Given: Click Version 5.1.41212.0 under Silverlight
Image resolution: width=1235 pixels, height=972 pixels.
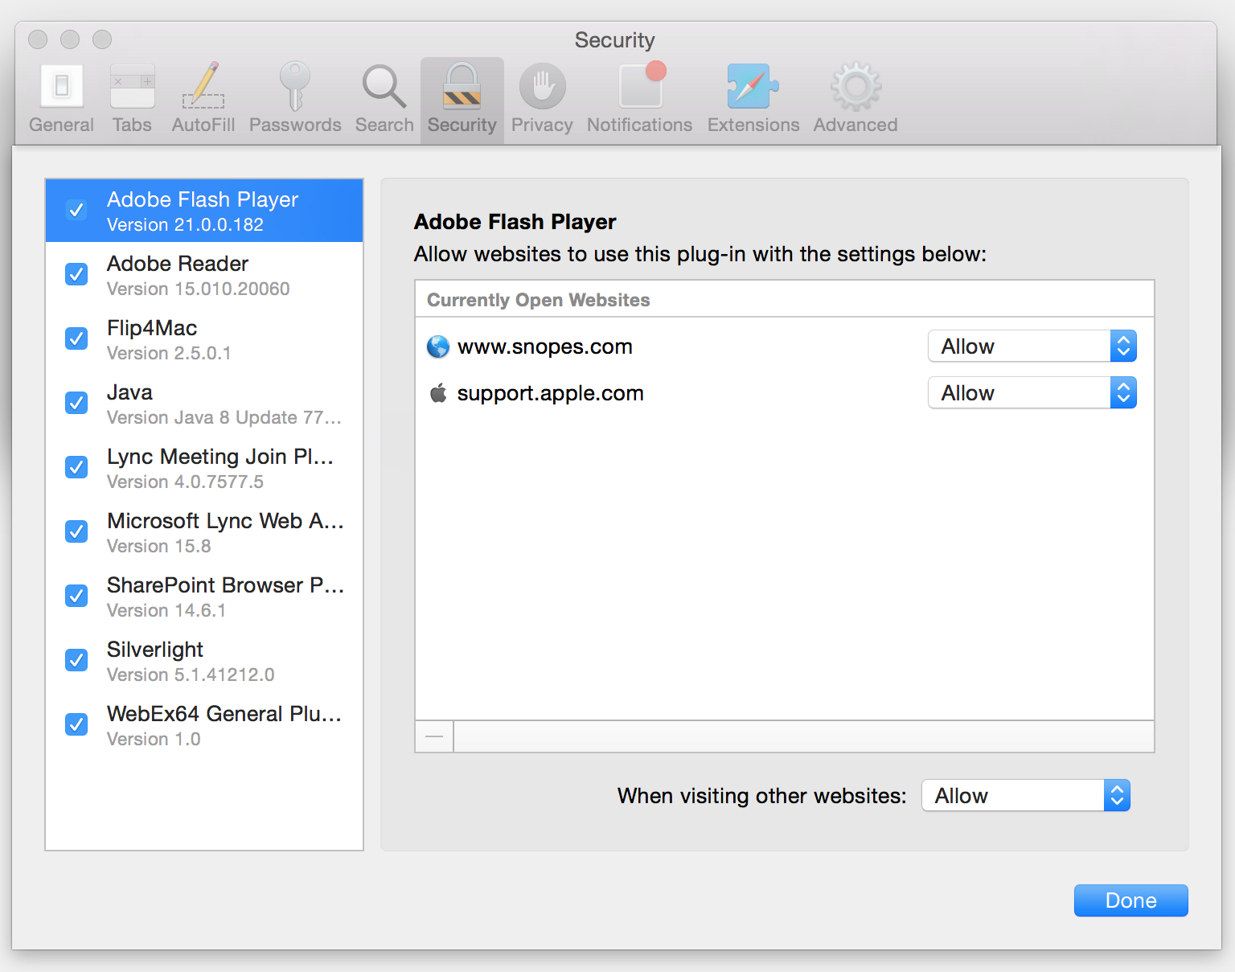Looking at the screenshot, I should click(191, 675).
